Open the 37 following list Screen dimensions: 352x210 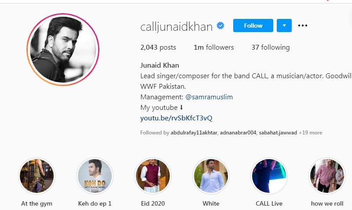pyautogui.click(x=271, y=47)
